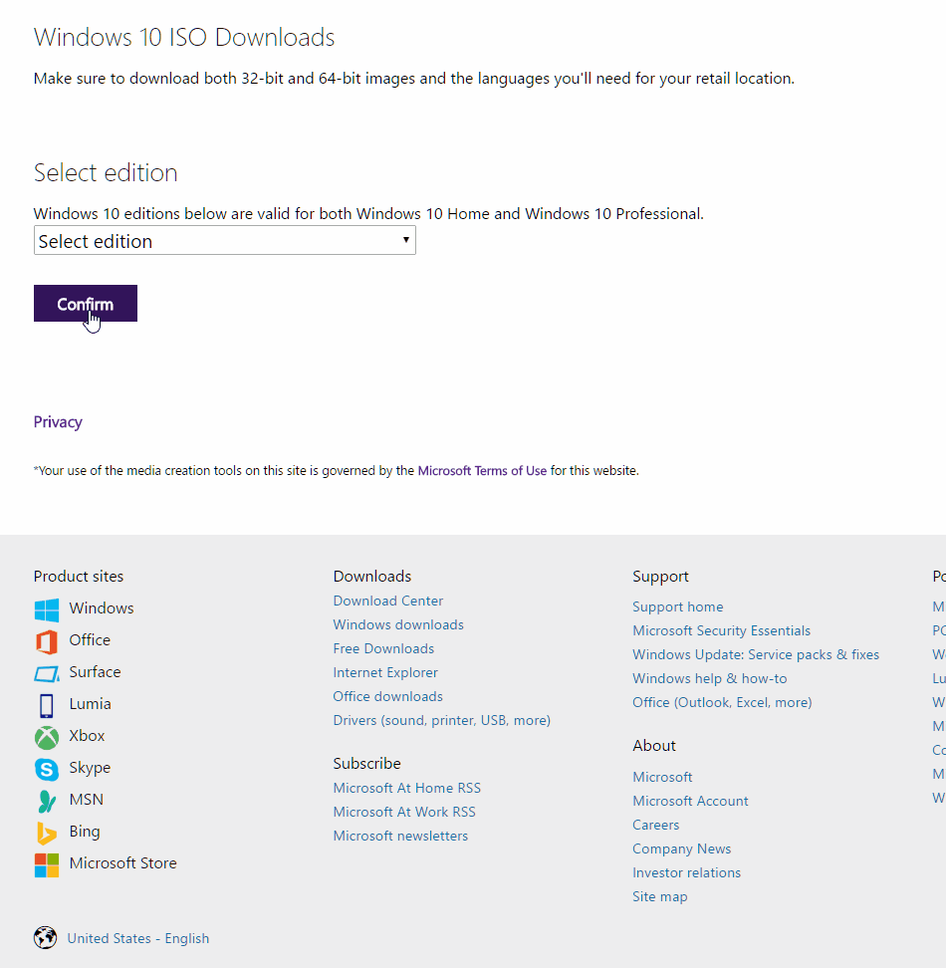The height and width of the screenshot is (968, 946).
Task: Open Microsoft Security Essentials
Action: 721,630
